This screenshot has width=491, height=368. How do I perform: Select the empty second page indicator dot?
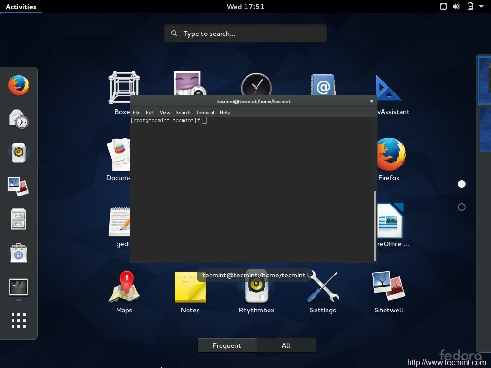(461, 207)
